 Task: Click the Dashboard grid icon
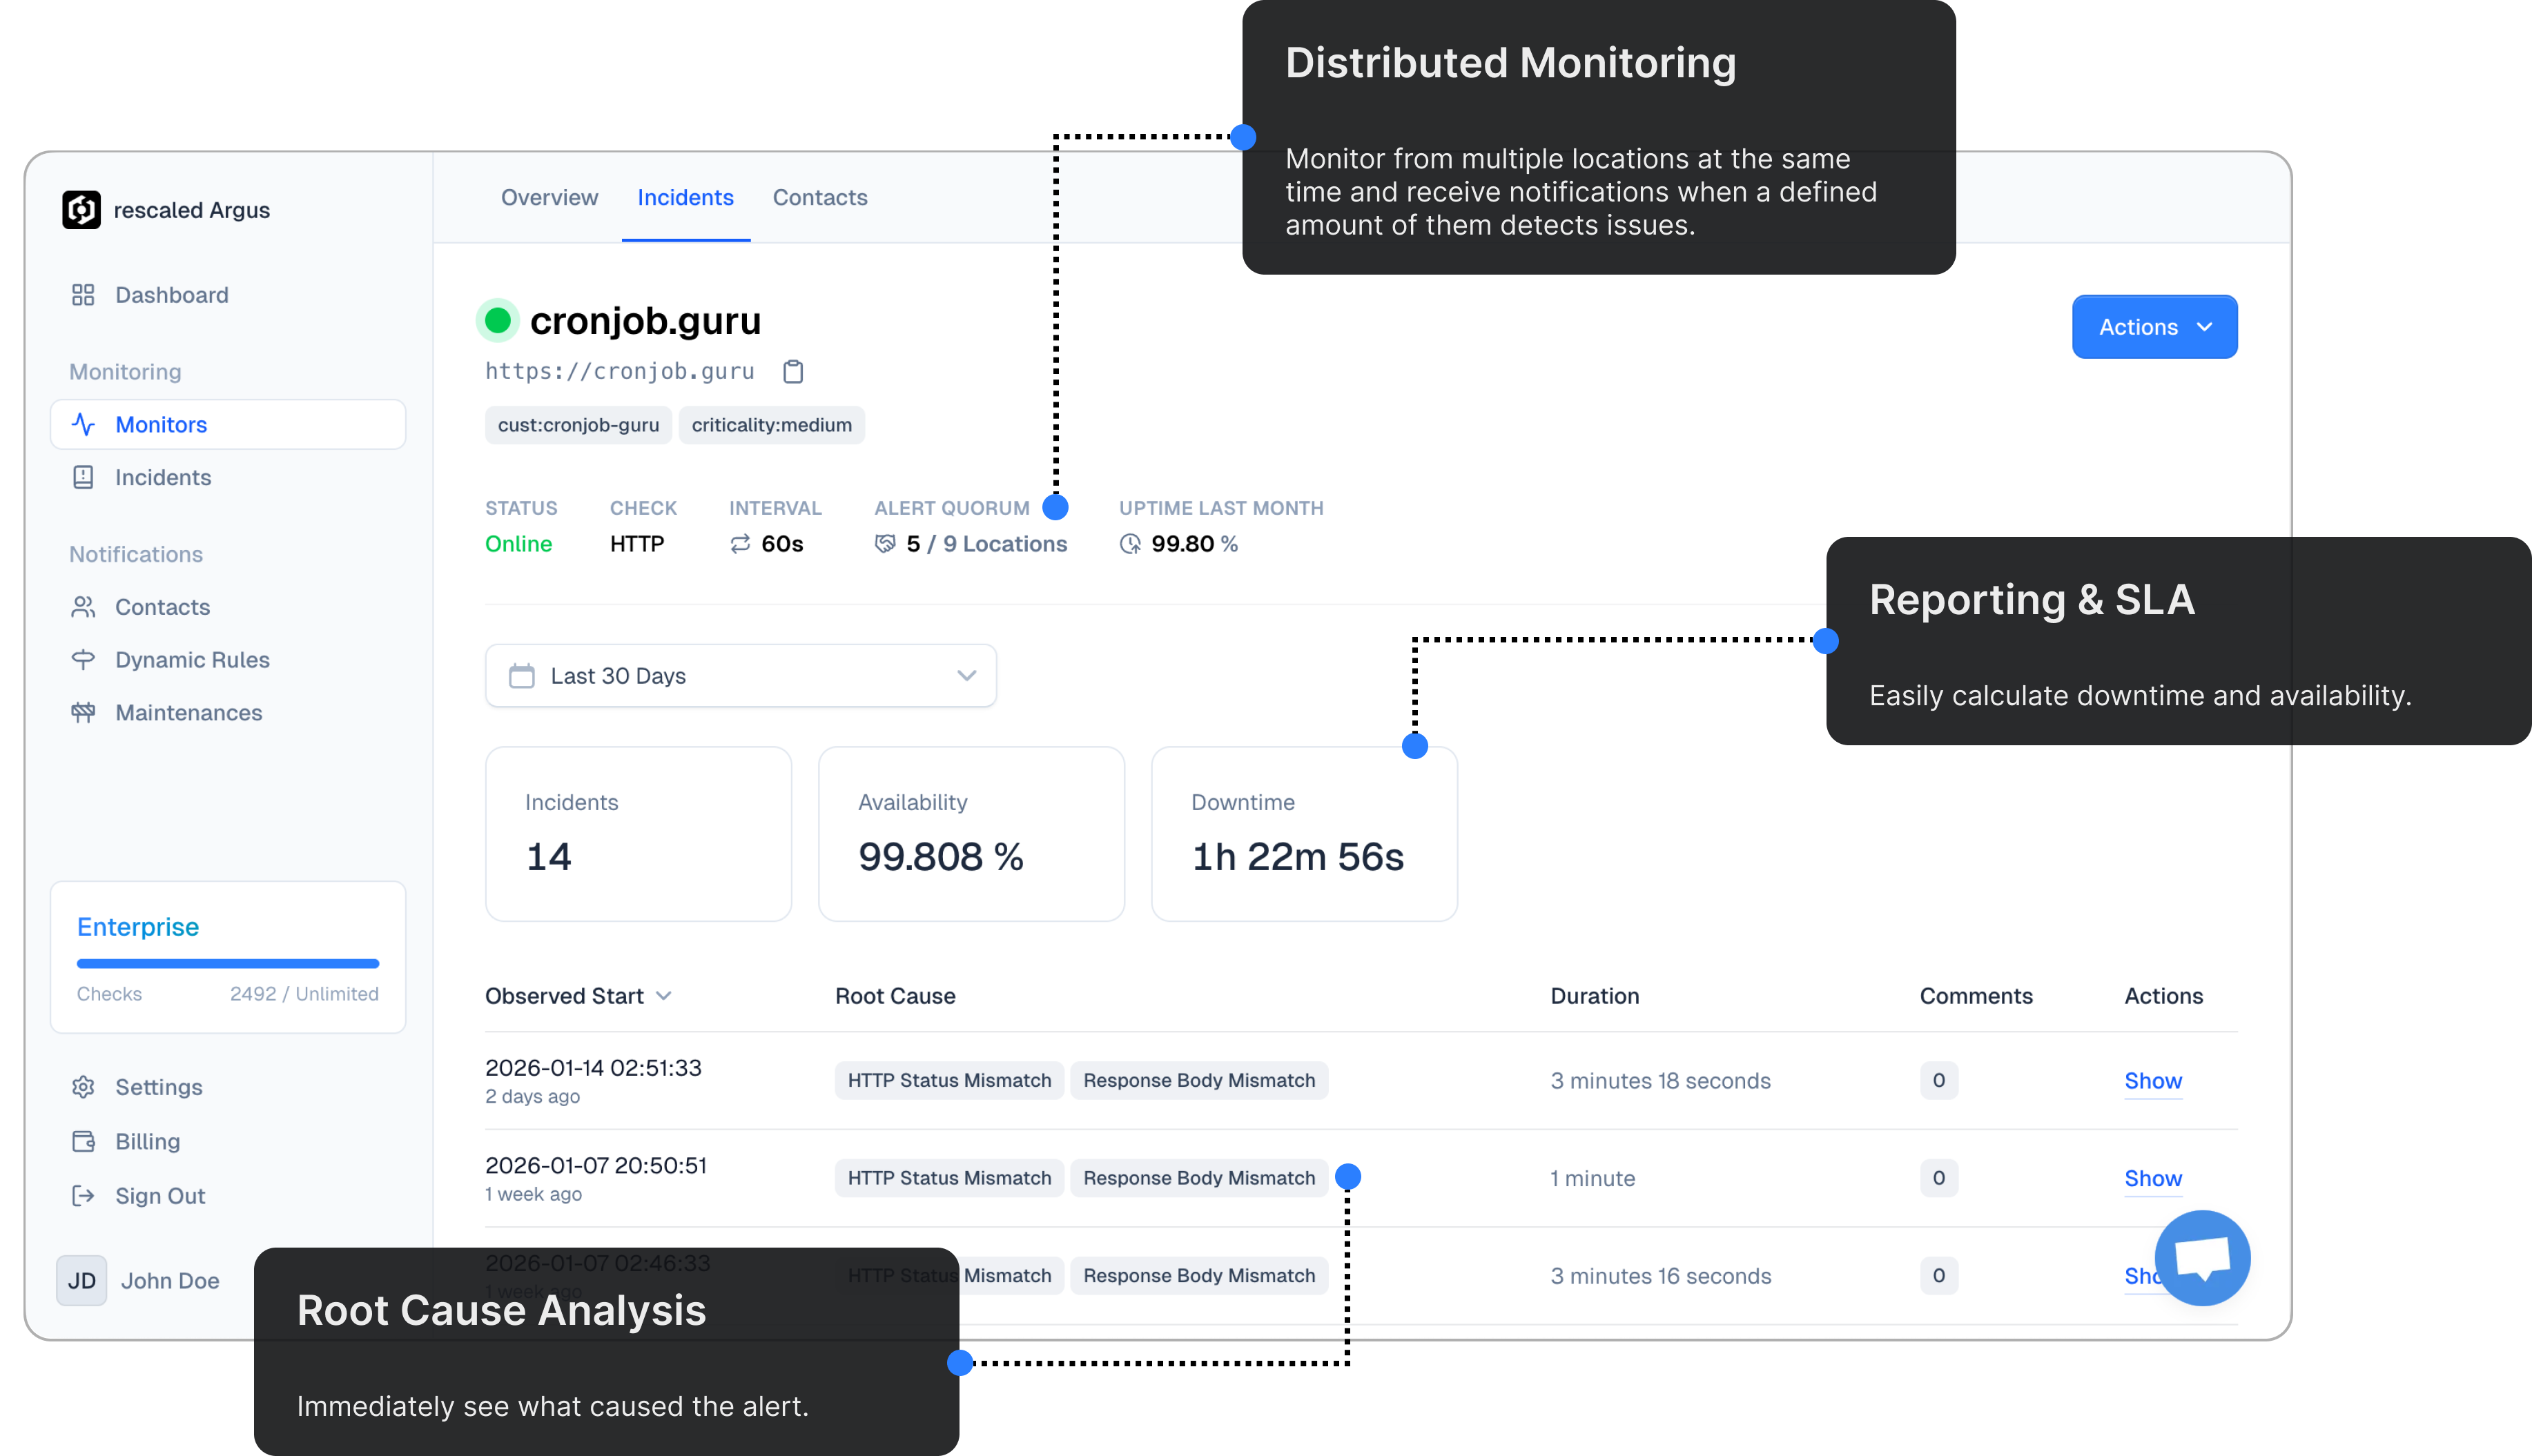[x=83, y=295]
